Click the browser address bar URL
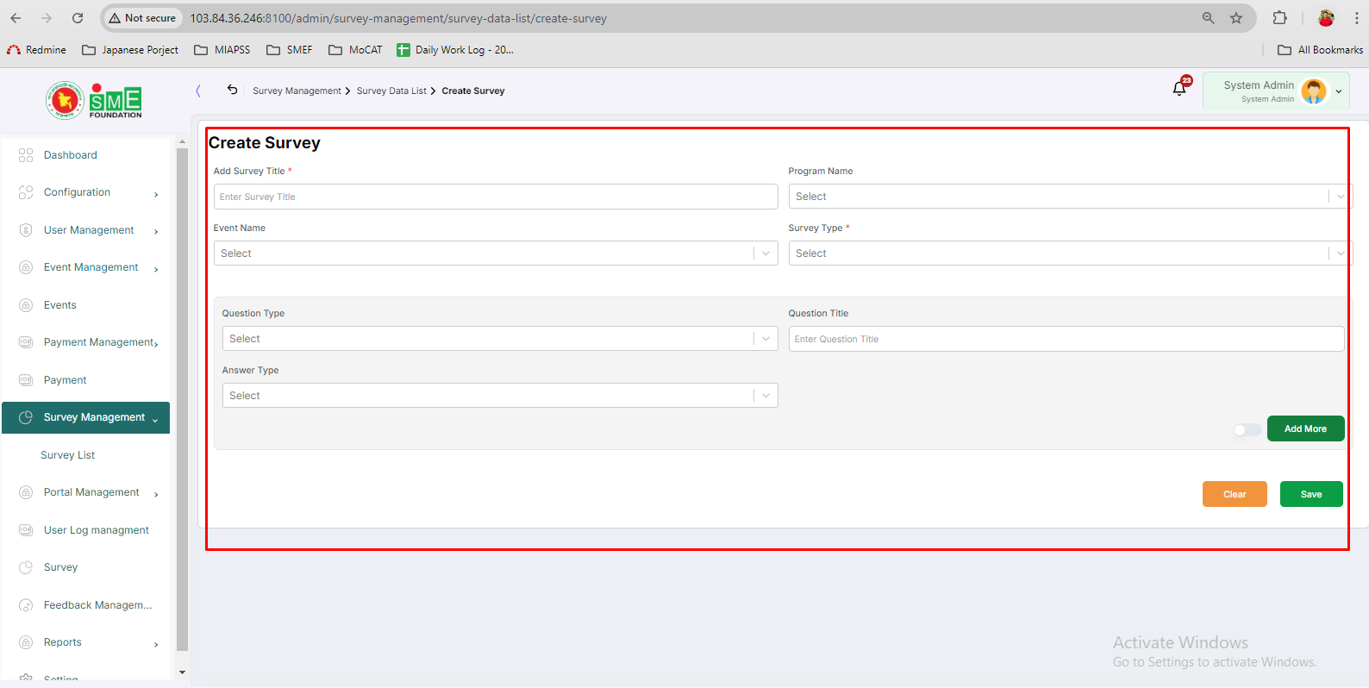 tap(398, 18)
